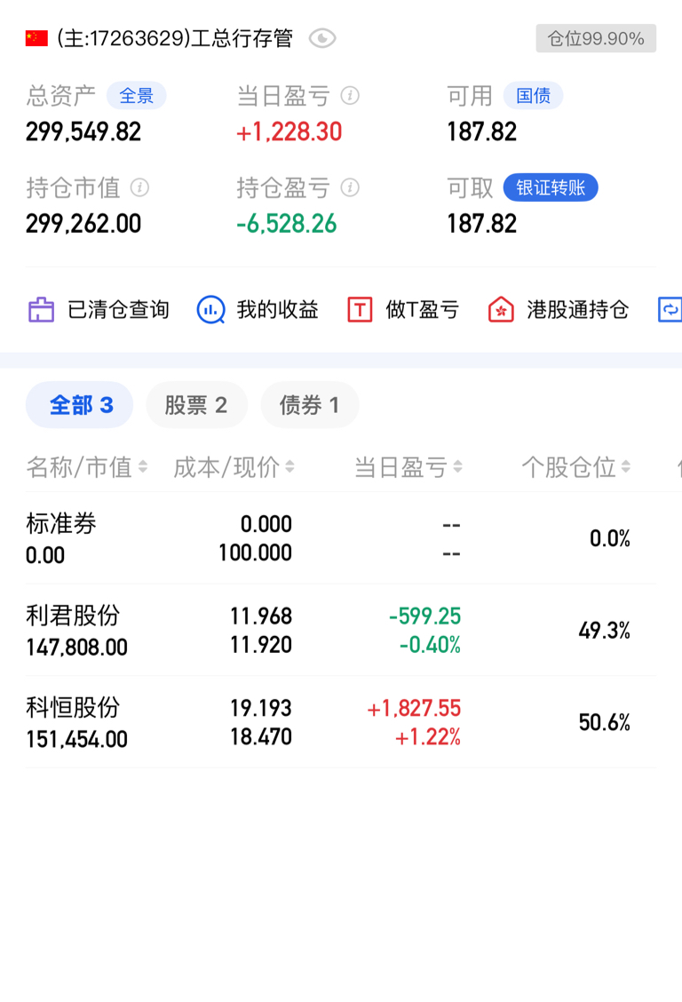Open the 标准券 holding row
Viewport: 682px width, 1002px height.
pyautogui.click(x=341, y=538)
